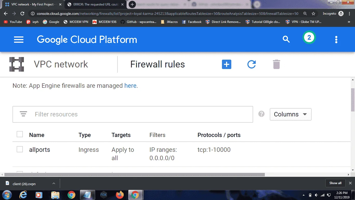
Task: Click Show all downloads button
Action: coord(335,183)
